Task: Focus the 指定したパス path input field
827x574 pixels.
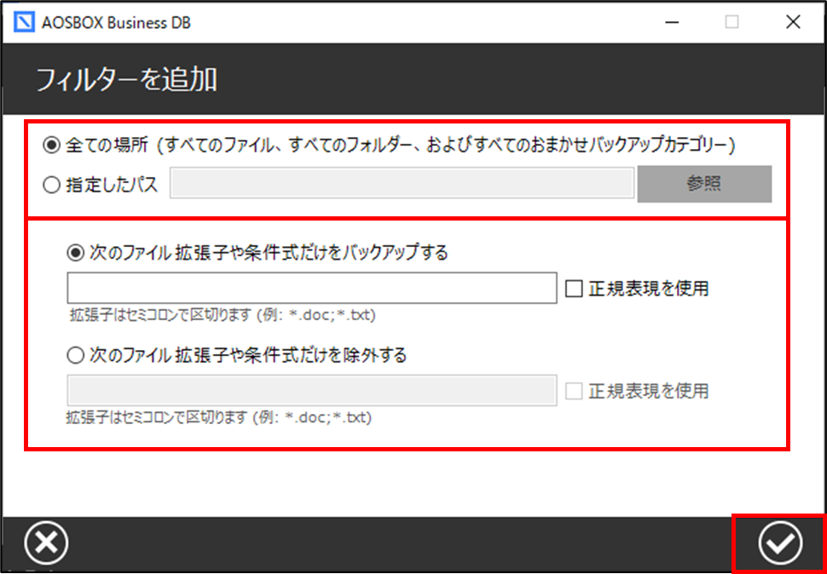Action: point(402,183)
